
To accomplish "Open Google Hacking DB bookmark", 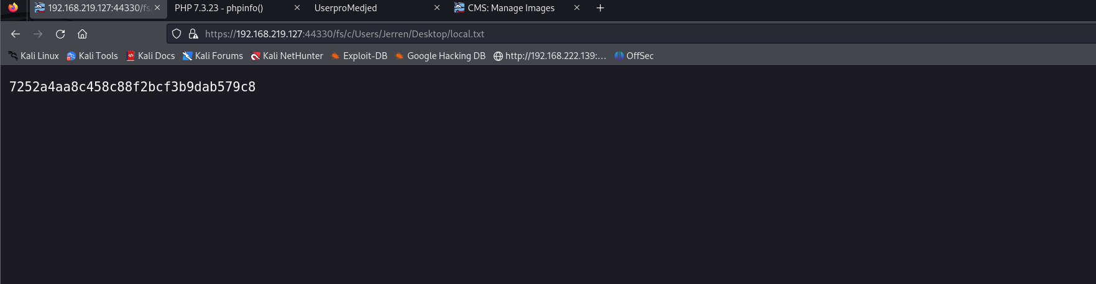I will (x=440, y=56).
